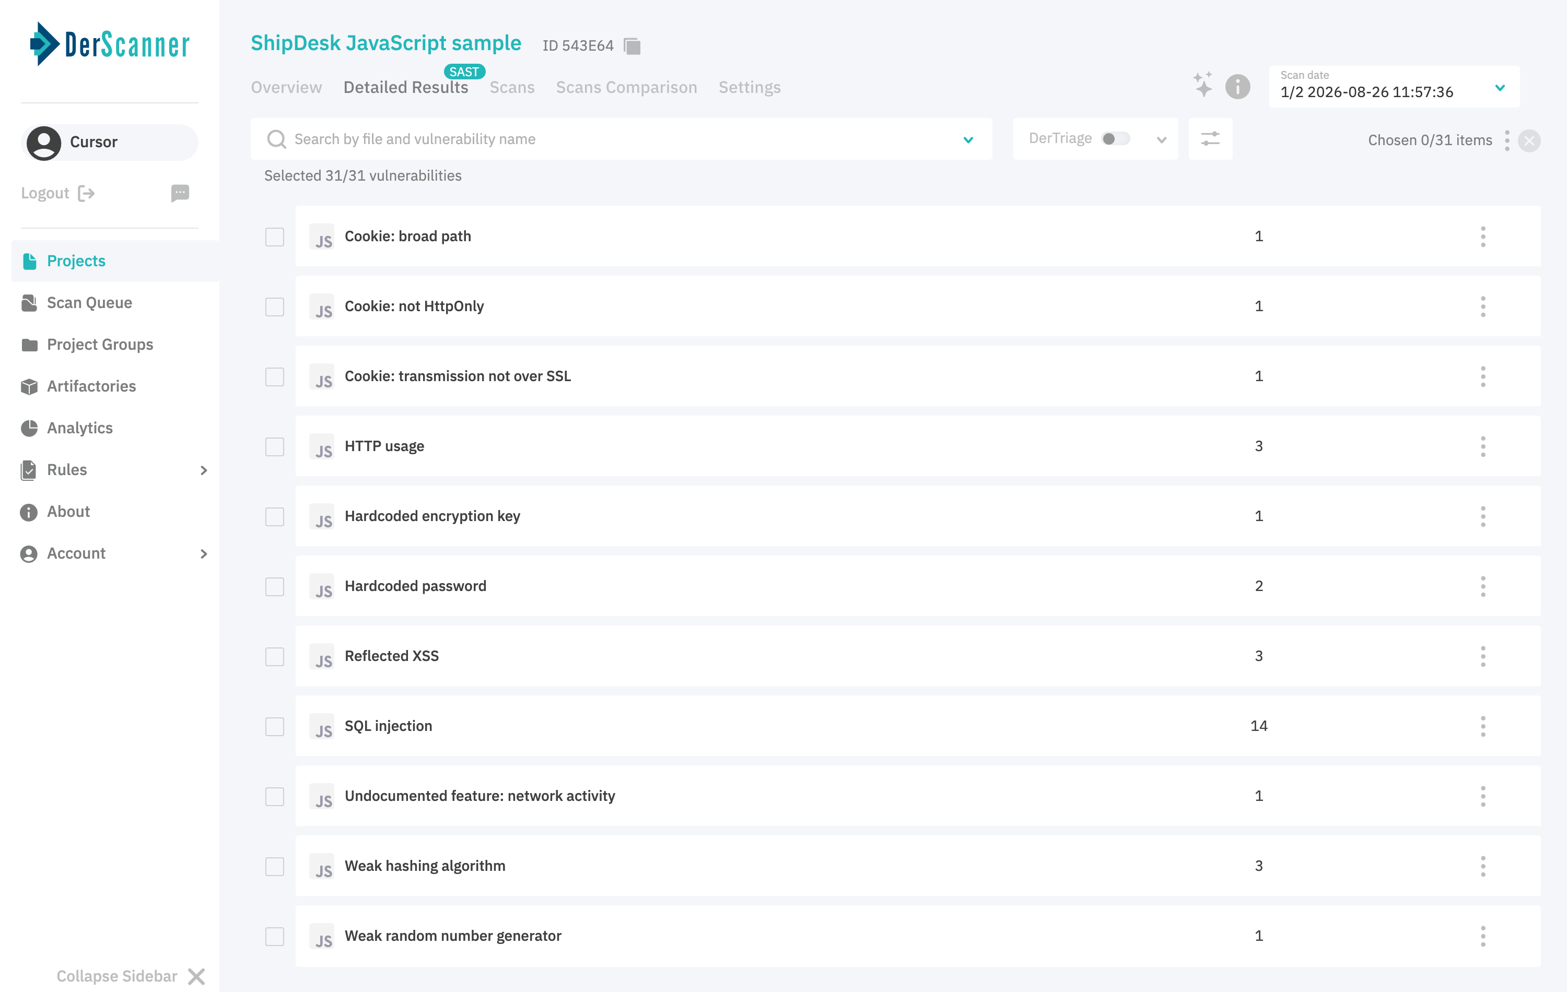This screenshot has width=1567, height=992.
Task: Click the Logout link
Action: coord(58,193)
